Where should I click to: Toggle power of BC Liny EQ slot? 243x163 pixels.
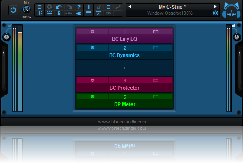92,31
